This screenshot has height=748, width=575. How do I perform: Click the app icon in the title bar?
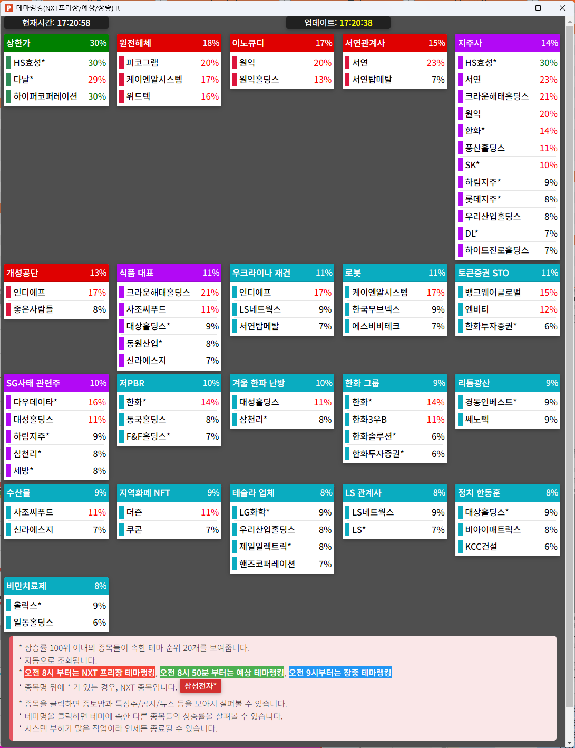(8, 8)
